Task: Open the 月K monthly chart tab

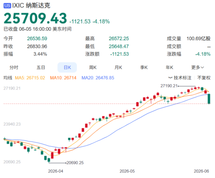Action: point(118,67)
